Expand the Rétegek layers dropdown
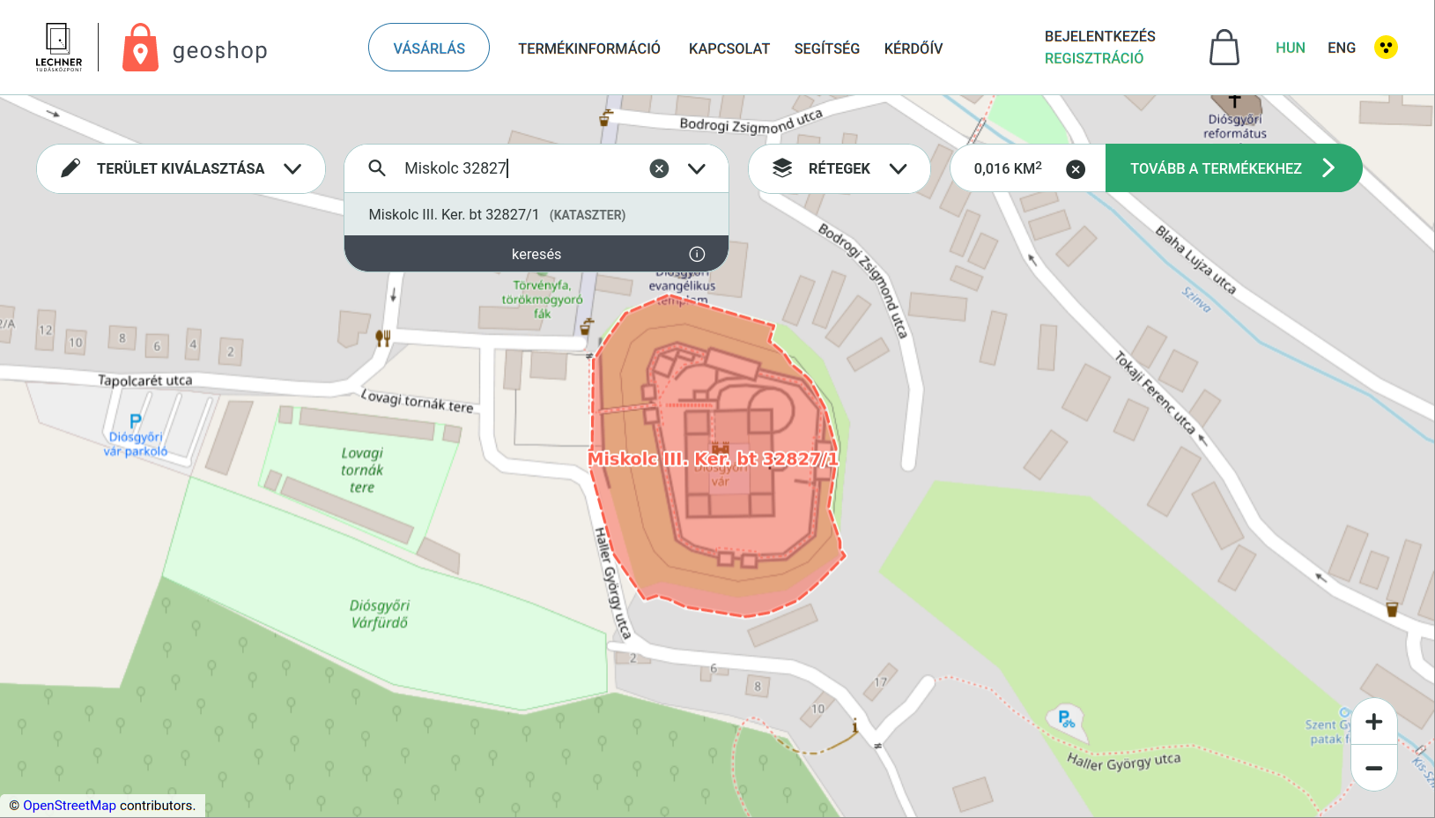Screen dimensions: 1435x818 (x=898, y=169)
